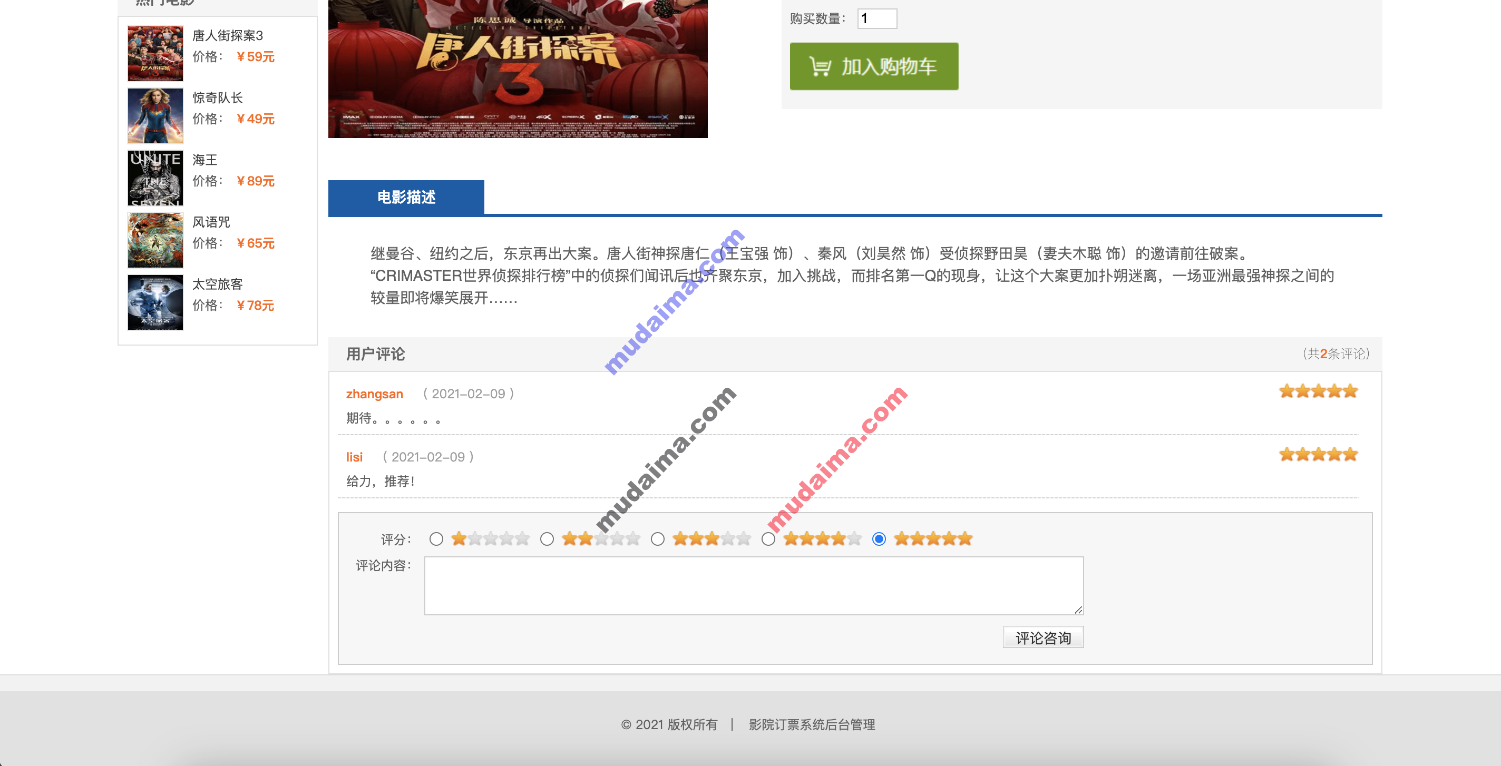Click the © 2021 版权所有 footer text
The height and width of the screenshot is (766, 1501).
pos(669,724)
